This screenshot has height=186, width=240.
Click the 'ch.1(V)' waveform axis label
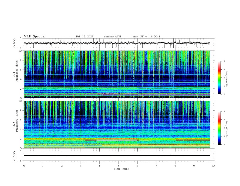point(15,43)
